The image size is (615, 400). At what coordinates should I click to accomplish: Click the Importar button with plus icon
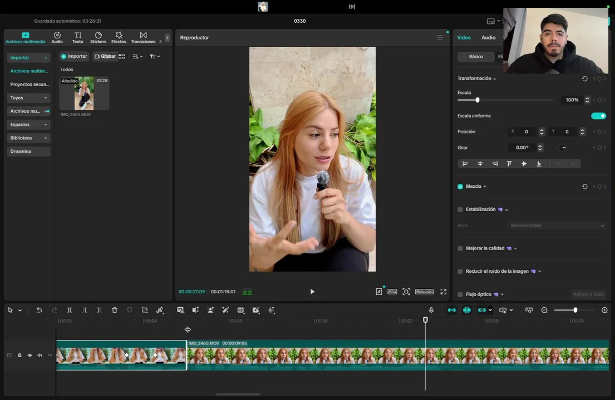[x=74, y=56]
